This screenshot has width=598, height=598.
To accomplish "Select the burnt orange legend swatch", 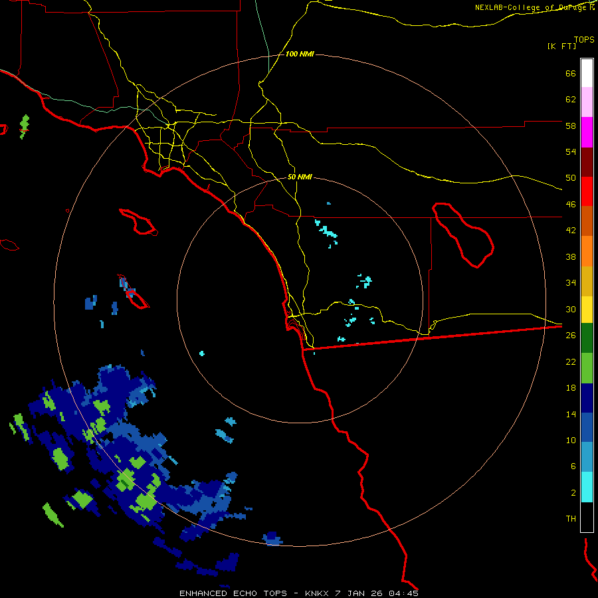I will [587, 221].
